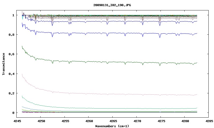
Task: Click x-axis tick label 4275
Action: (161, 121)
